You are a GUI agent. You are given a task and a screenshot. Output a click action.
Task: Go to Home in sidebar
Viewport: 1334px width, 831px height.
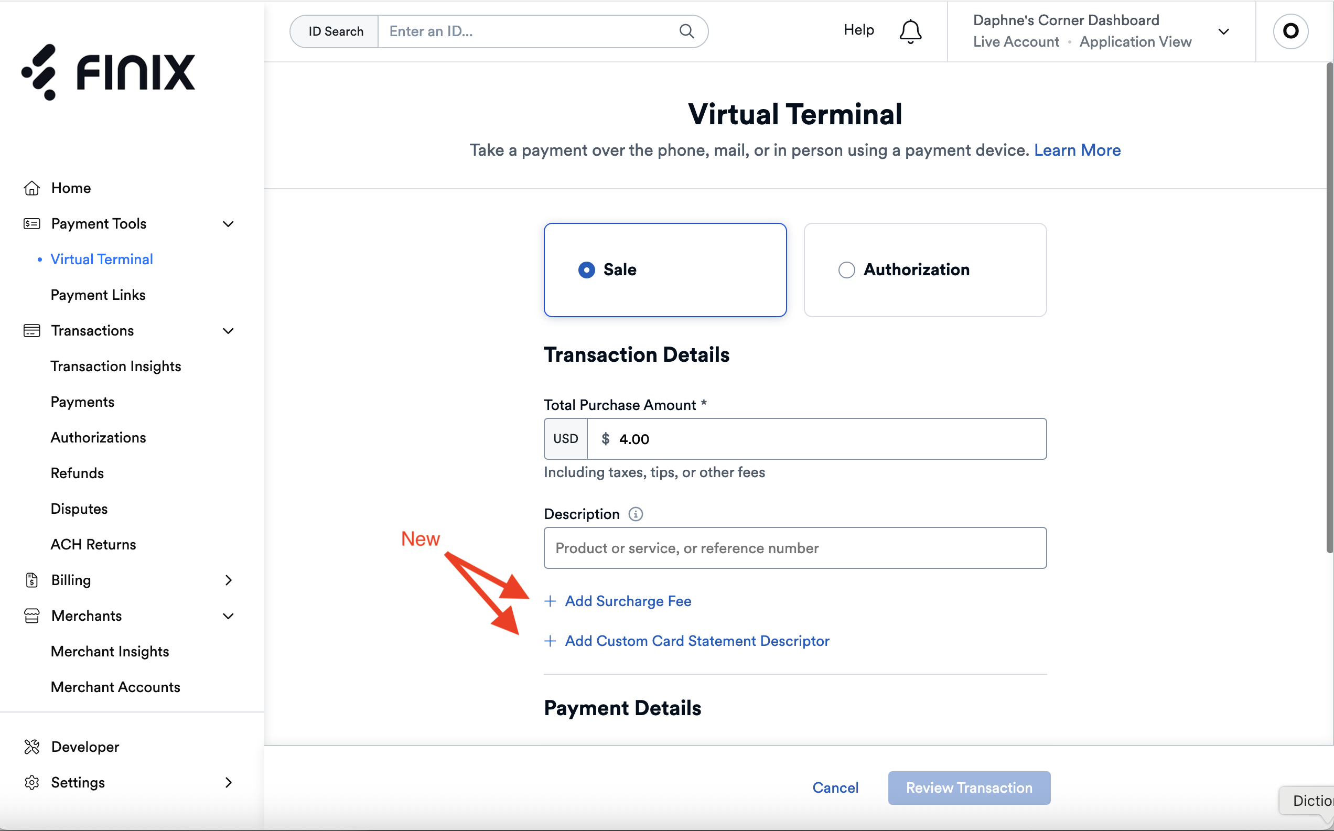(71, 188)
